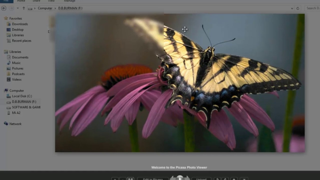
Task: Select Computer in navigation pane
Action: point(16,91)
